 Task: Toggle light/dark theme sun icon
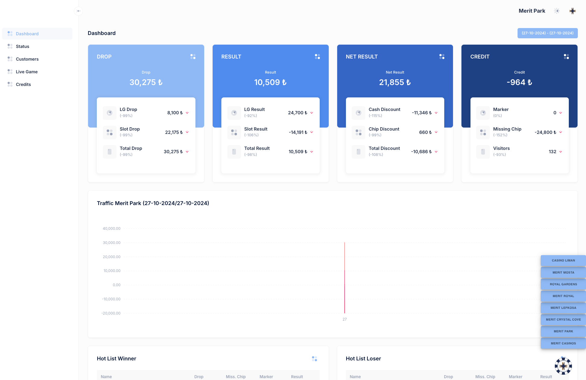click(557, 11)
